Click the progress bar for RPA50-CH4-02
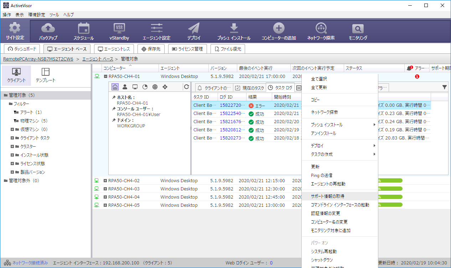The height and width of the screenshot is (268, 451). (x=390, y=181)
